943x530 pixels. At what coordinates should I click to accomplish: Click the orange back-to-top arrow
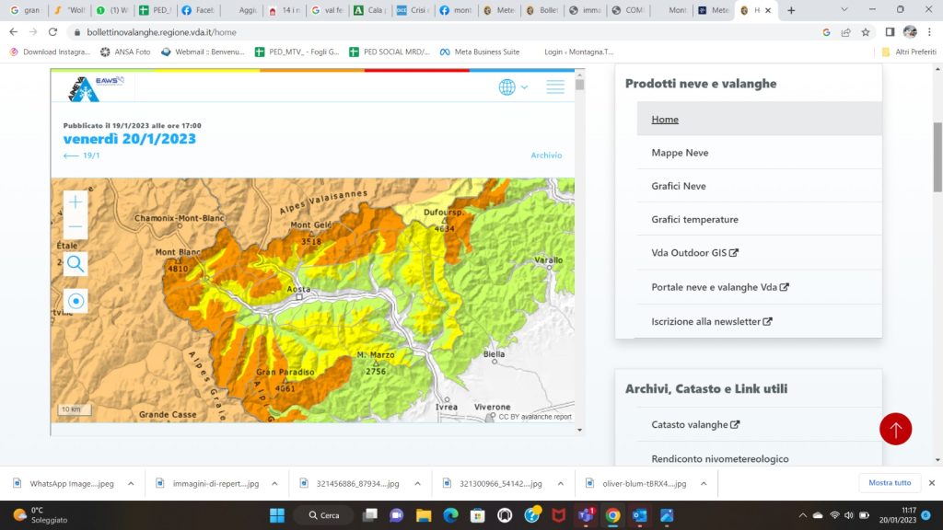pos(896,429)
